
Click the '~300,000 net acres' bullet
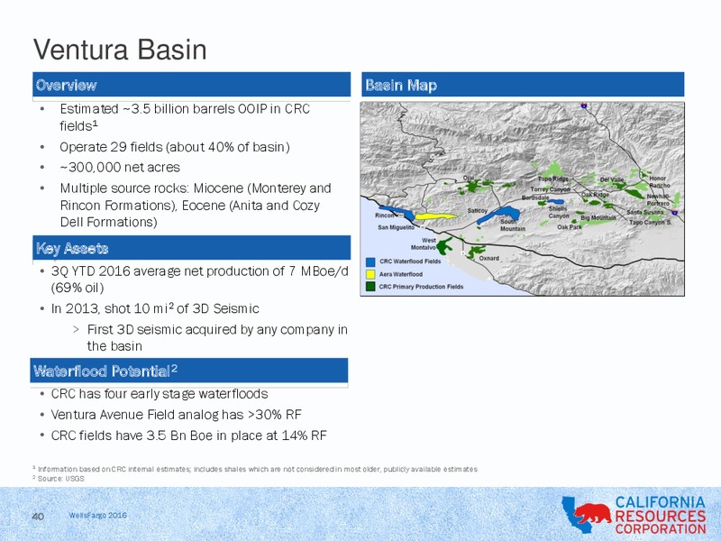120,167
